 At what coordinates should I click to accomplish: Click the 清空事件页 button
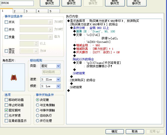[137, 3]
